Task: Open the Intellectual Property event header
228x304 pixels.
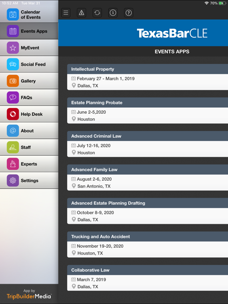Action: 148,69
